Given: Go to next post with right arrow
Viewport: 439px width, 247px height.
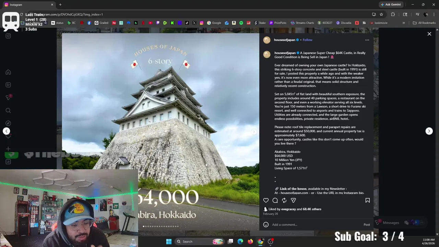Looking at the screenshot, I should (x=429, y=131).
